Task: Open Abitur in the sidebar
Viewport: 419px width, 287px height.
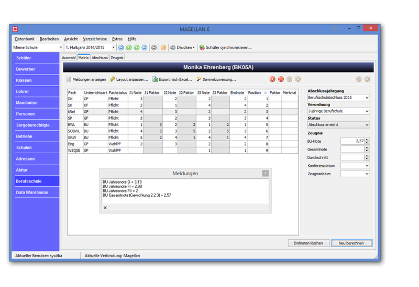Action: pyautogui.click(x=37, y=170)
